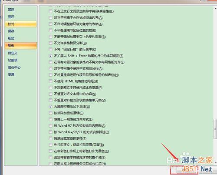
Task: Open the 常用 category in sidebar
Action: tap(21, 10)
